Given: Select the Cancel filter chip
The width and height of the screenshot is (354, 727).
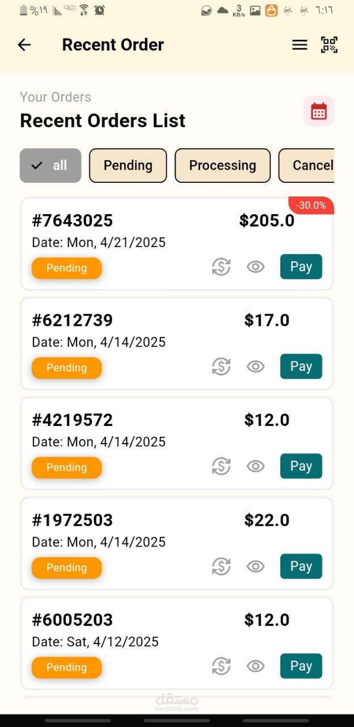Looking at the screenshot, I should [310, 165].
